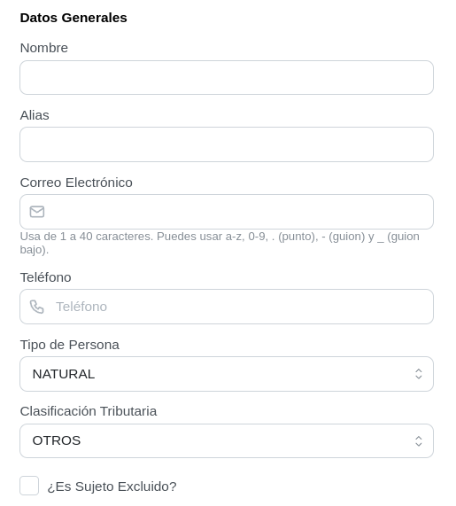Click the email character-limit helper text
This screenshot has height=506, width=456.
pos(220,243)
